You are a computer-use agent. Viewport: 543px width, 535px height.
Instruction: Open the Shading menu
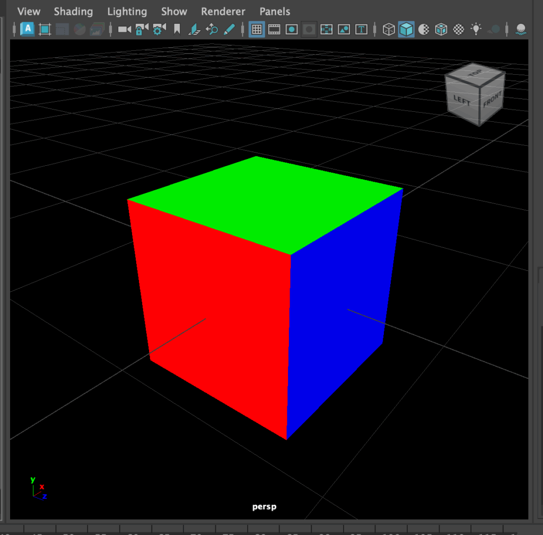point(73,11)
